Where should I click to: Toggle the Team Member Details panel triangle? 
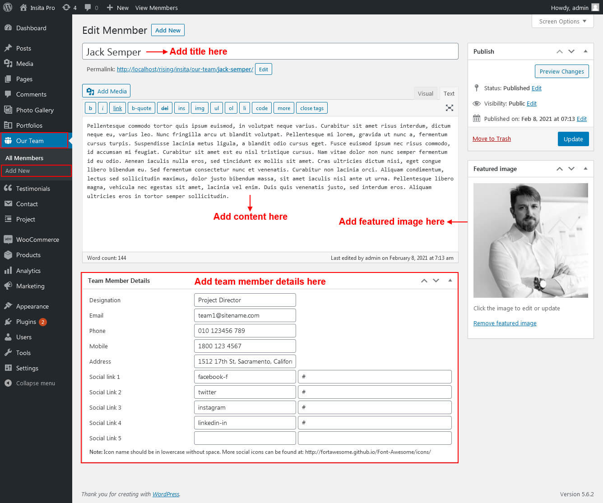coord(450,281)
